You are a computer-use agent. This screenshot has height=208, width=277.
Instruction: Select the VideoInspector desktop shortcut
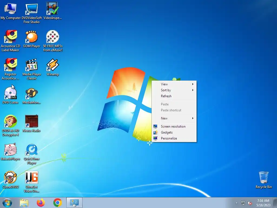coord(52,11)
